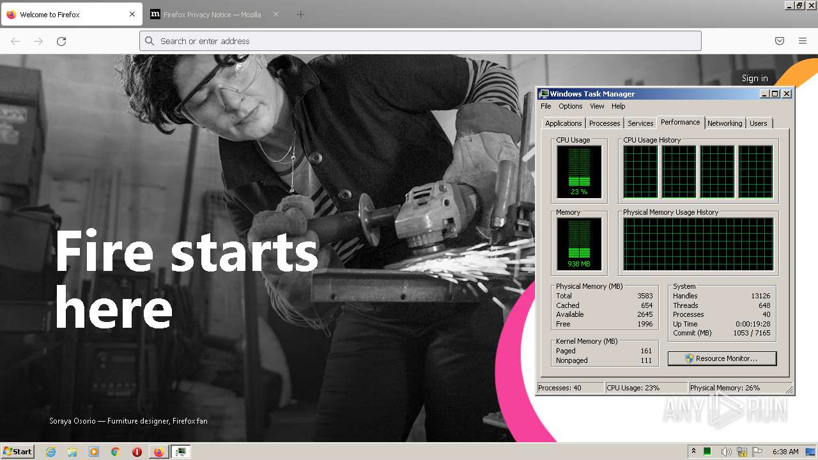Close the Firefox Privacy Notice tab

pyautogui.click(x=276, y=14)
